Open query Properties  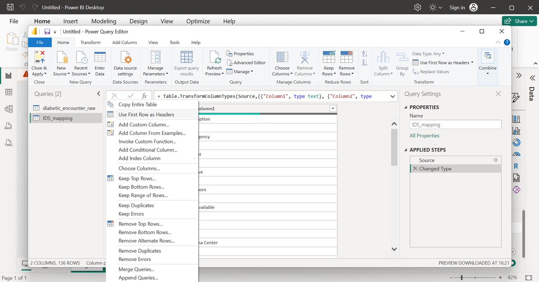click(x=240, y=54)
